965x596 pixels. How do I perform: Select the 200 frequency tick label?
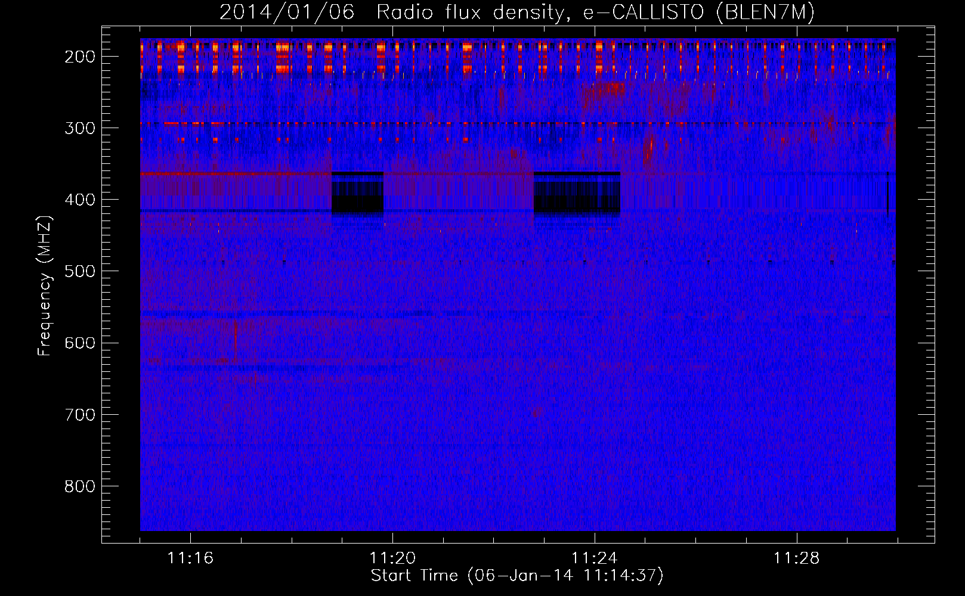tap(80, 57)
